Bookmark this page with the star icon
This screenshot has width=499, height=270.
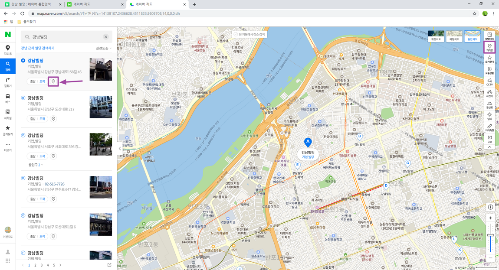475,14
